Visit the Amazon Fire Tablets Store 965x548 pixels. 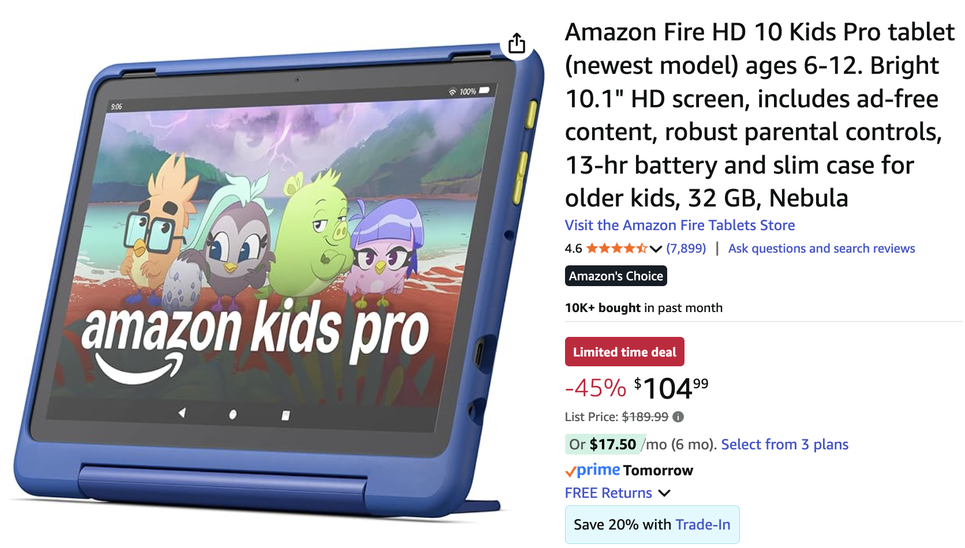679,225
